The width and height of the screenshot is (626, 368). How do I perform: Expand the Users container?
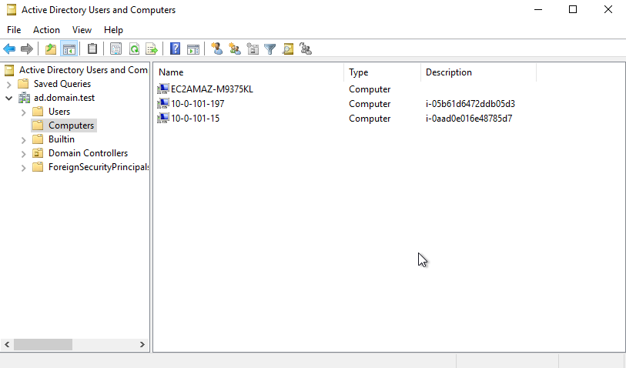coord(23,112)
